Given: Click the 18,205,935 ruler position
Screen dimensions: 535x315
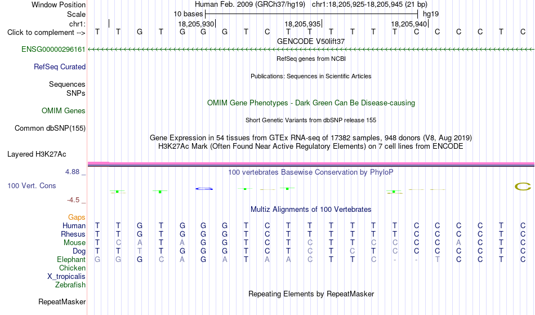Looking at the screenshot, I should (302, 24).
